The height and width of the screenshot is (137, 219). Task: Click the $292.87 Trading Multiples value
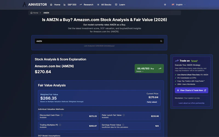point(93,126)
